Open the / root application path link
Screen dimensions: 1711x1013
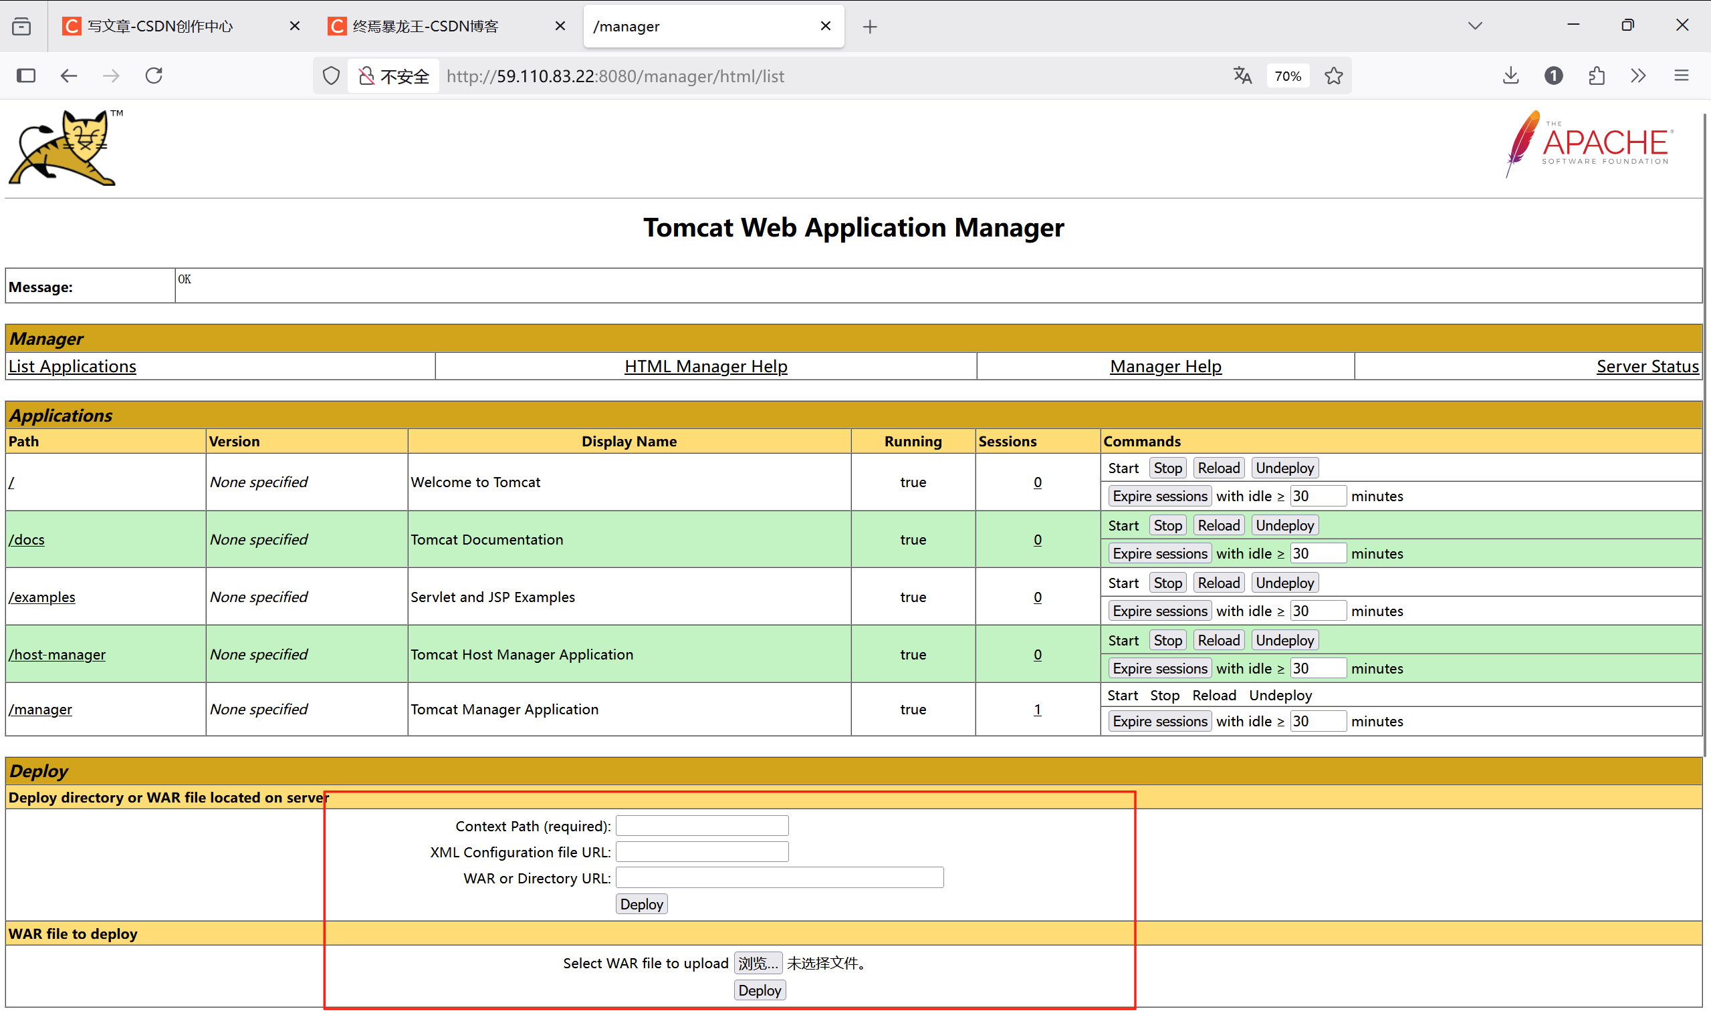pyautogui.click(x=11, y=482)
